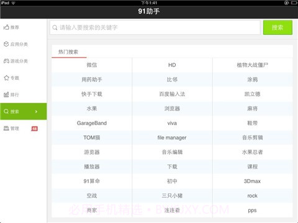298x223 pixels.
Task: Click the red 48 badge on 管理
Action: pos(34,129)
